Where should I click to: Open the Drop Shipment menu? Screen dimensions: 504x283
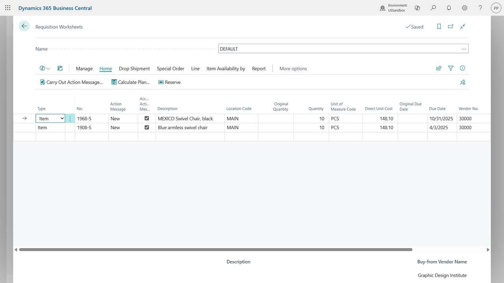tap(134, 68)
